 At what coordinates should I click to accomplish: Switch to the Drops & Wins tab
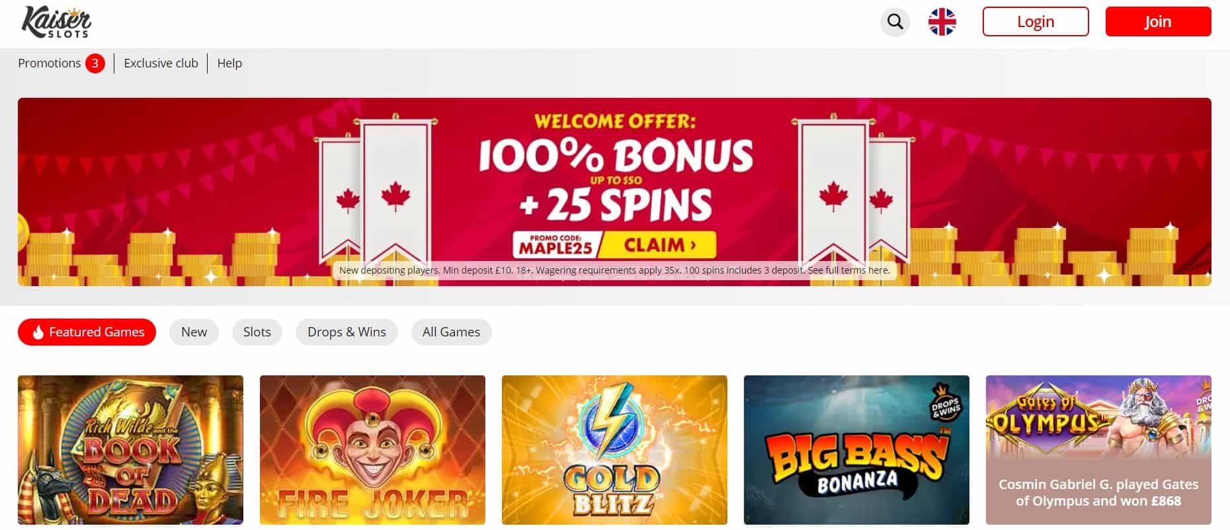point(347,332)
